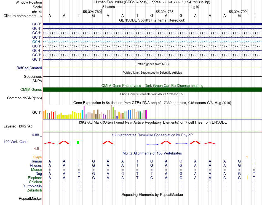This screenshot has height=205, width=262.
Task: Click the 'SNPs' track label
Action: [37, 81]
